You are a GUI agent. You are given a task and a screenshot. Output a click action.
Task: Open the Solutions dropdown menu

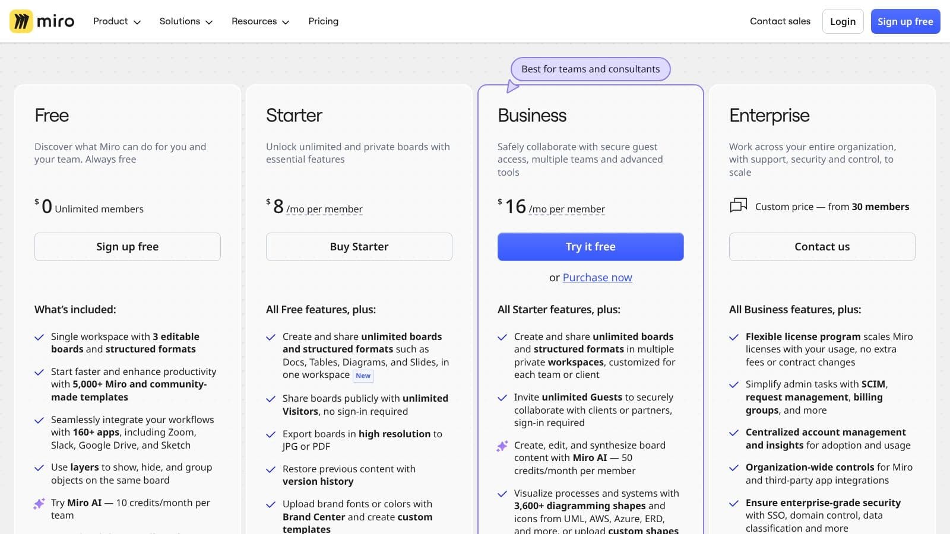(x=185, y=21)
